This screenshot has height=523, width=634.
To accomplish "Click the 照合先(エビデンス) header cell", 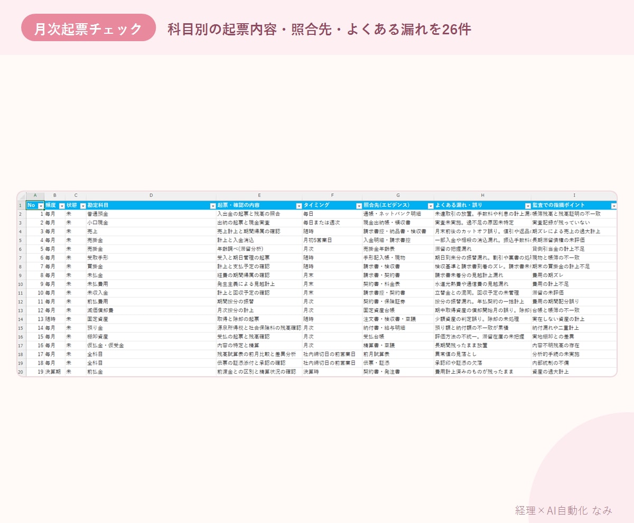I will [x=398, y=205].
